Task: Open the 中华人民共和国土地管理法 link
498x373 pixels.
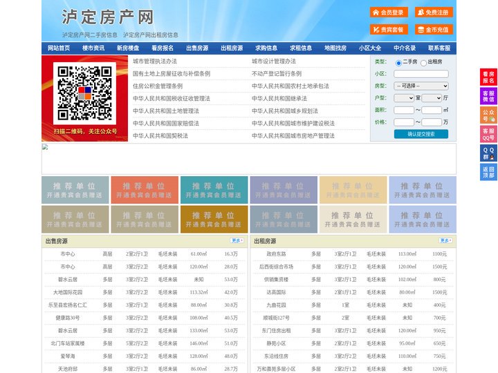Action: [166, 111]
